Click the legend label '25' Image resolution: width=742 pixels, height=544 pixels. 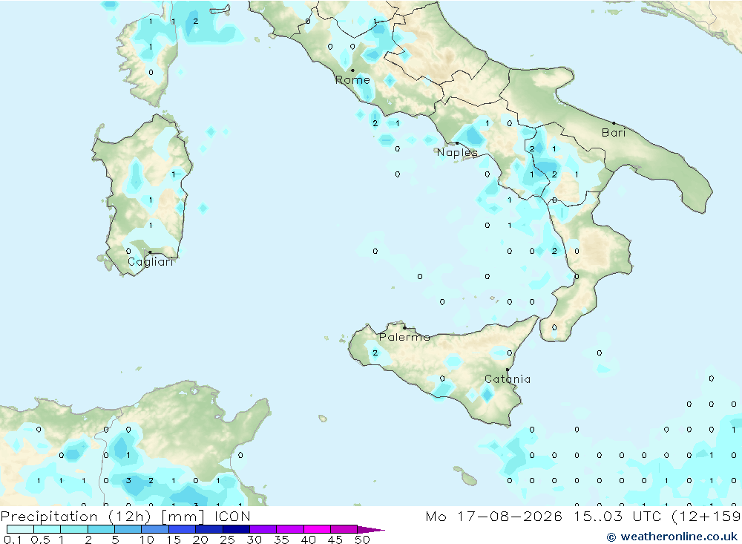(228, 540)
